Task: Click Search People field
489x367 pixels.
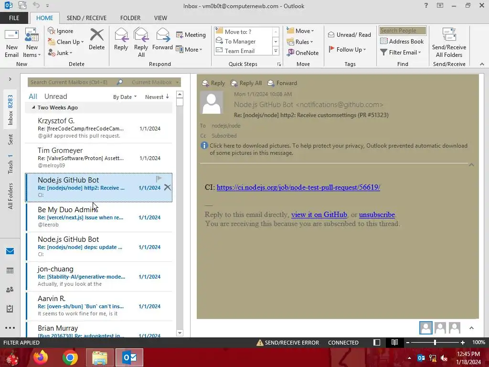Action: tap(403, 30)
